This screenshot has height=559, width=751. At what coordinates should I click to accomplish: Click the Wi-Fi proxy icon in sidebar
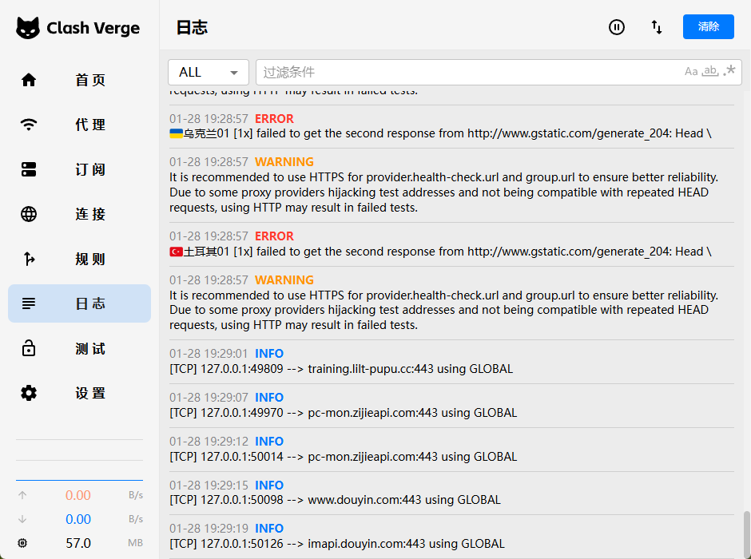pos(29,125)
